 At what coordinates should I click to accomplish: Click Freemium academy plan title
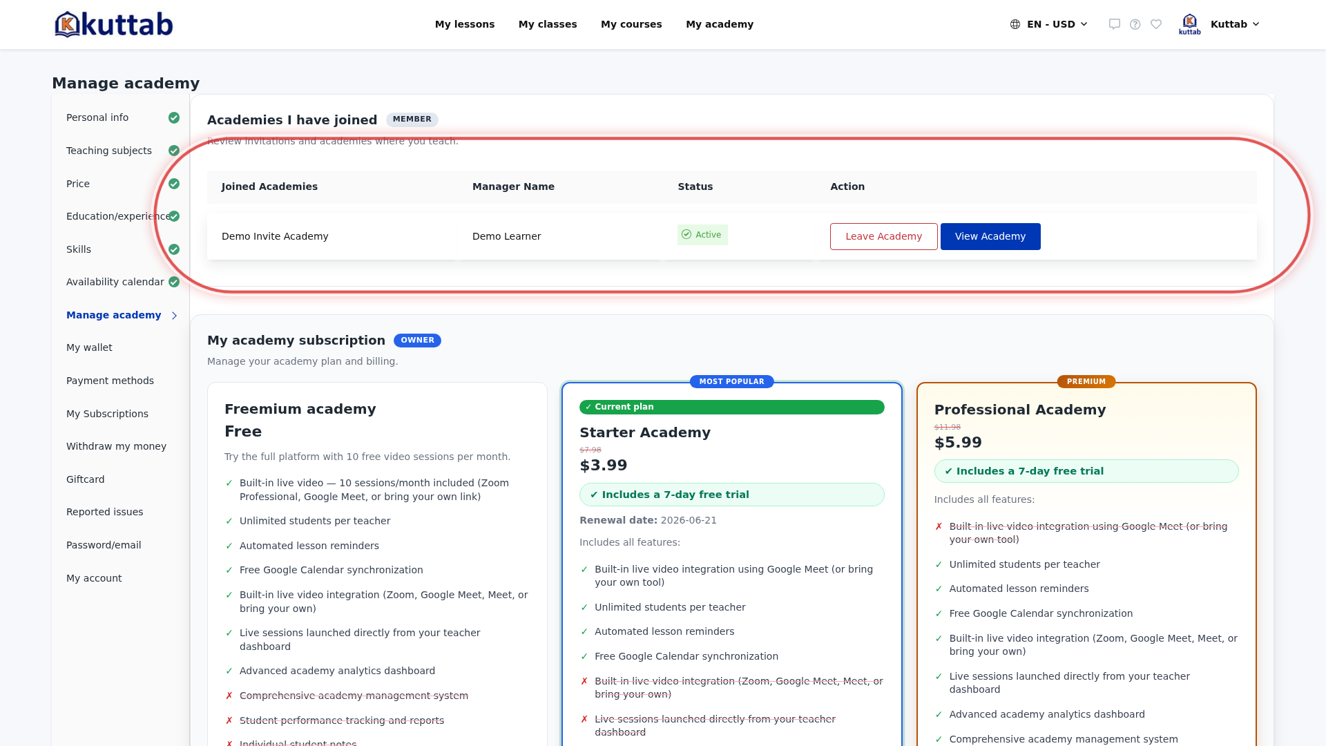coord(300,409)
